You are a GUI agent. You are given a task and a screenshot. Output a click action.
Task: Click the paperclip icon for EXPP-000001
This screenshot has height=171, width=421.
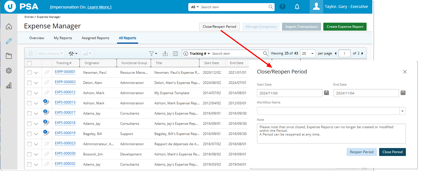click(x=47, y=72)
